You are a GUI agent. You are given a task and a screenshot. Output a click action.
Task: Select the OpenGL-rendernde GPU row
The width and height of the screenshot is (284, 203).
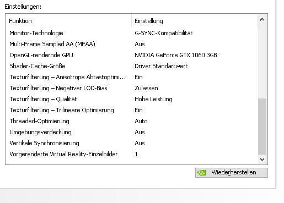click(x=132, y=55)
